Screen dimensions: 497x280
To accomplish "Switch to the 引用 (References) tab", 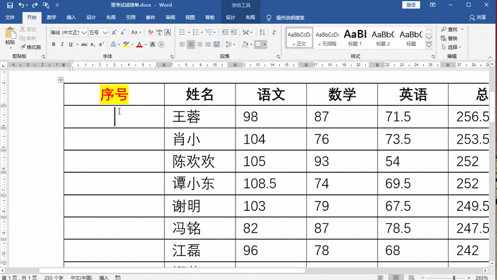I will [x=130, y=17].
